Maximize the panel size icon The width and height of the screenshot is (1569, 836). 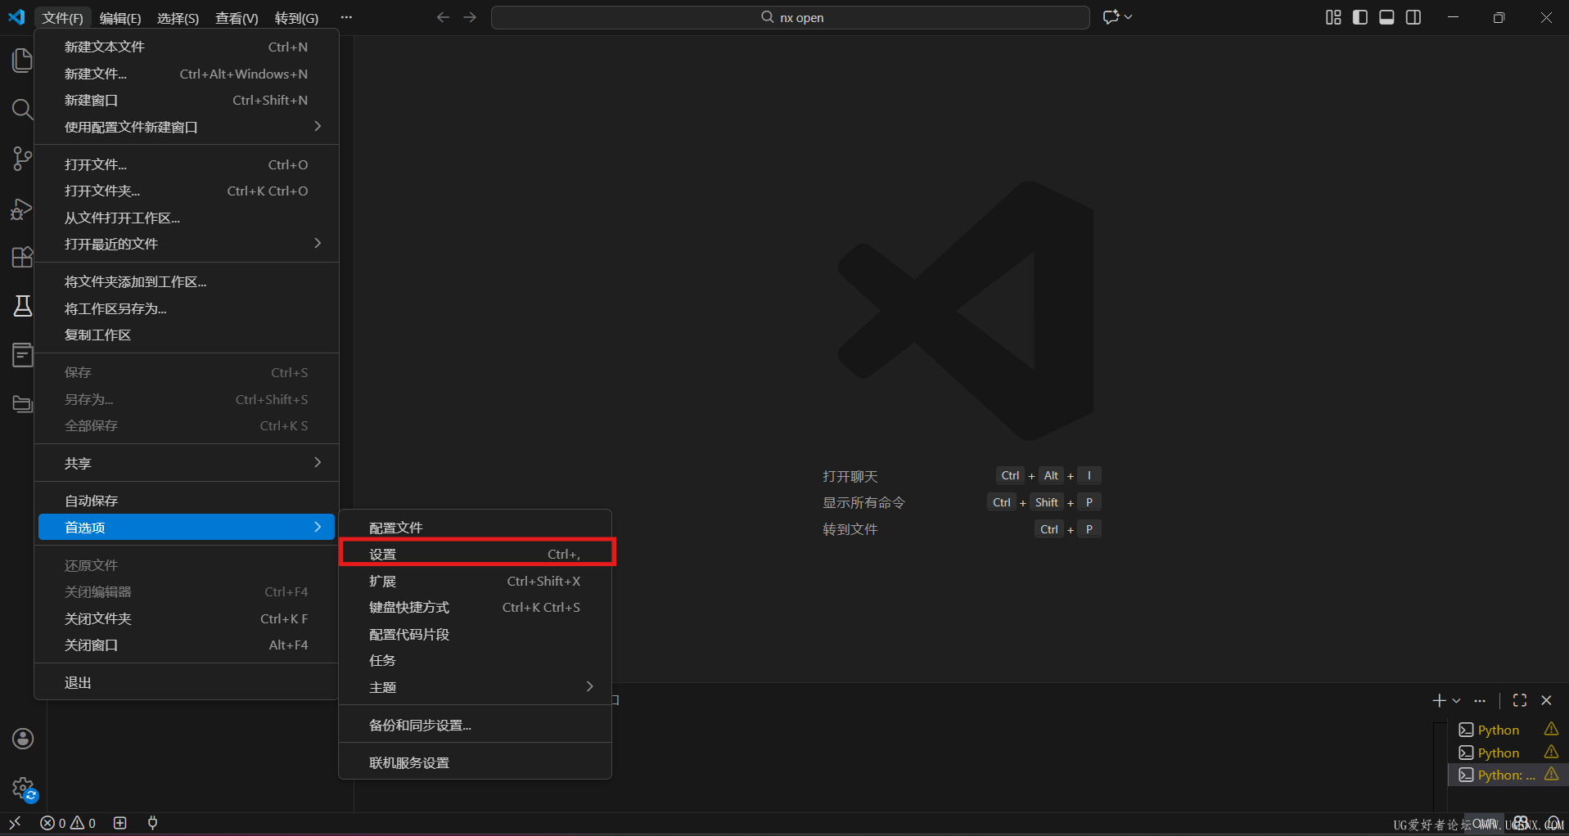[1520, 700]
